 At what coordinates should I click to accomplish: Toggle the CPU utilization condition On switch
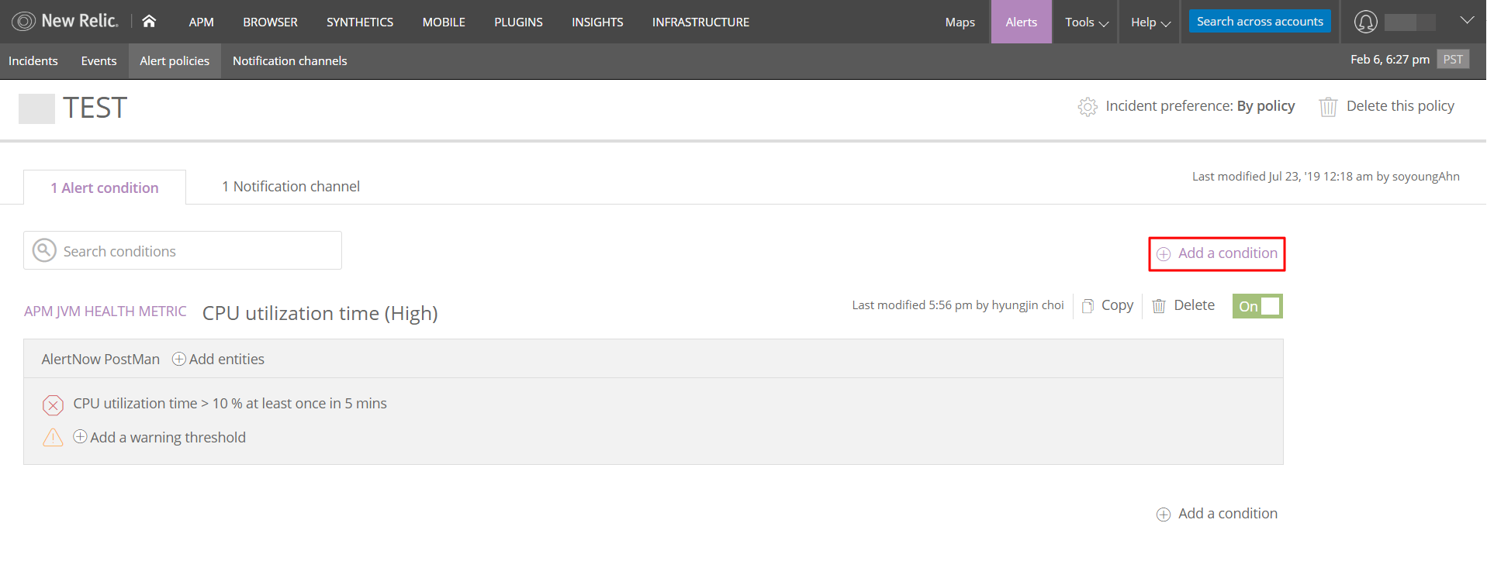click(1257, 306)
